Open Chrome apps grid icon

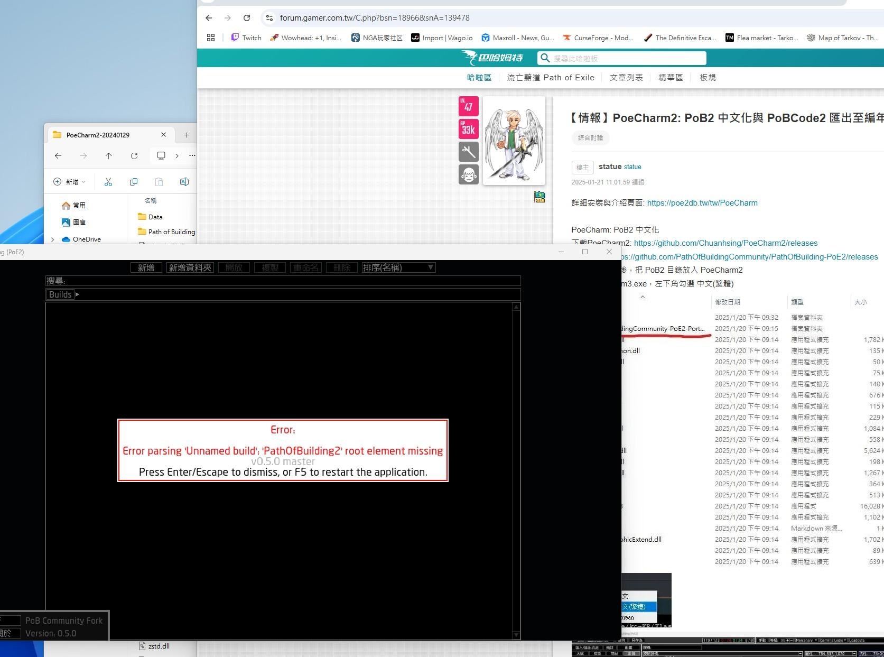coord(211,38)
